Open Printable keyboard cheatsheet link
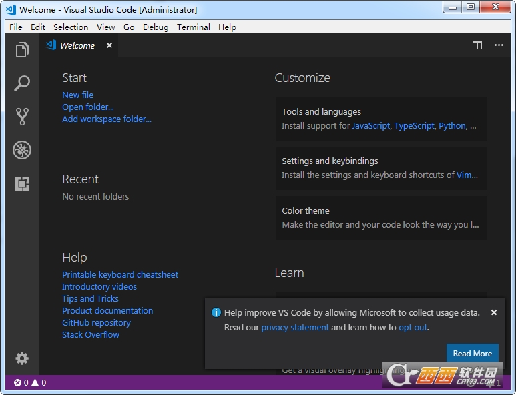Image resolution: width=516 pixels, height=395 pixels. [x=120, y=275]
